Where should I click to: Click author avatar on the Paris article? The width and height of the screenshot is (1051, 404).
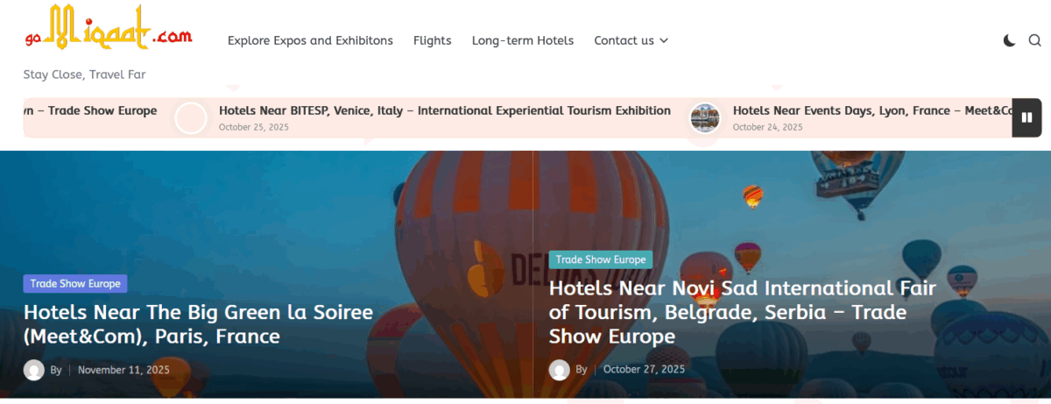click(x=34, y=370)
